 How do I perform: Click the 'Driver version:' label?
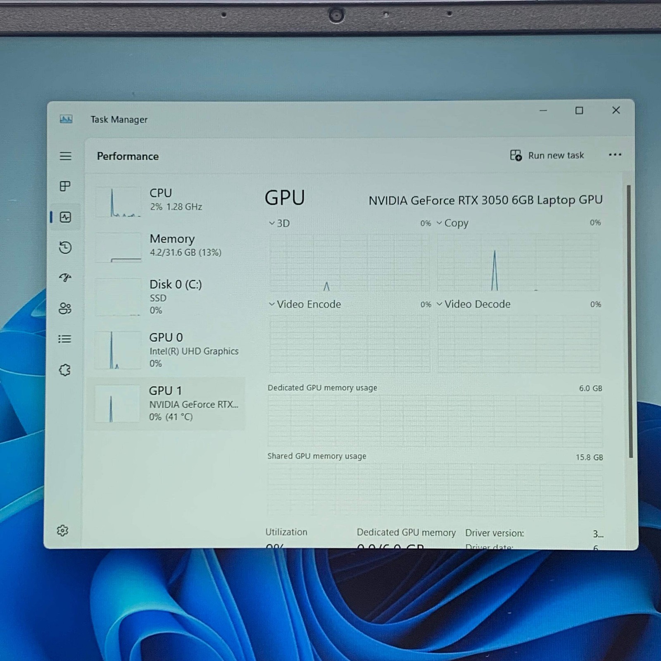pyautogui.click(x=495, y=533)
